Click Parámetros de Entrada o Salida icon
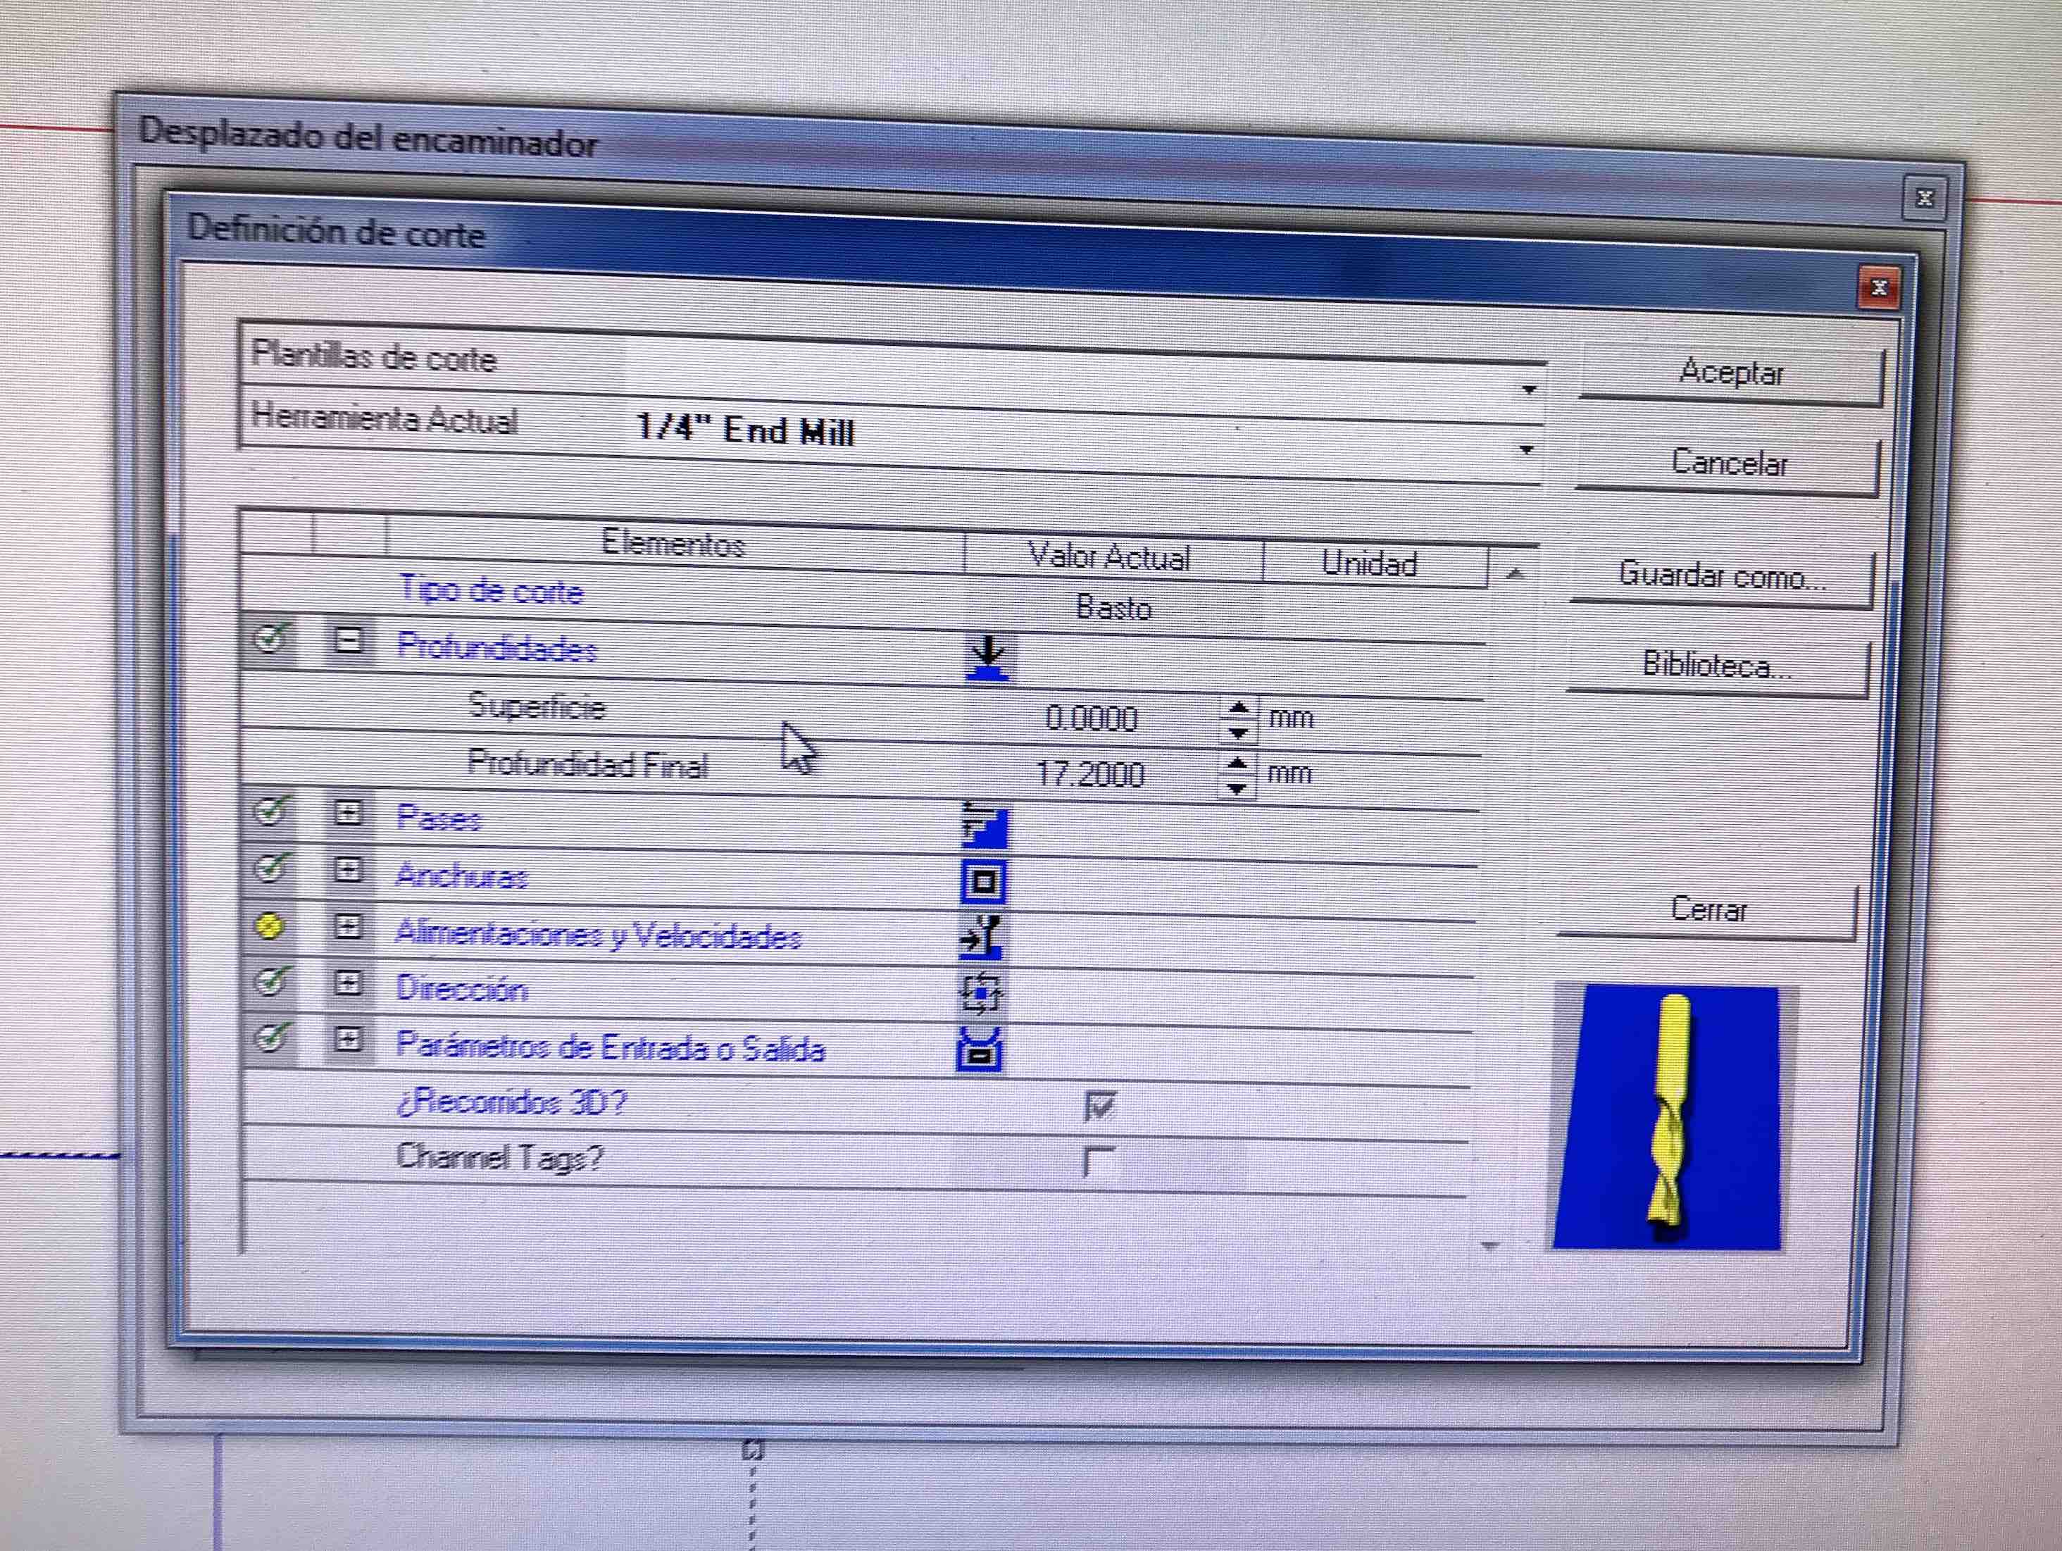Viewport: 2062px width, 1551px height. pyautogui.click(x=980, y=1049)
